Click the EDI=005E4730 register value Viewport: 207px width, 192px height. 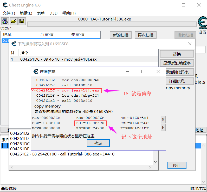point(90,128)
